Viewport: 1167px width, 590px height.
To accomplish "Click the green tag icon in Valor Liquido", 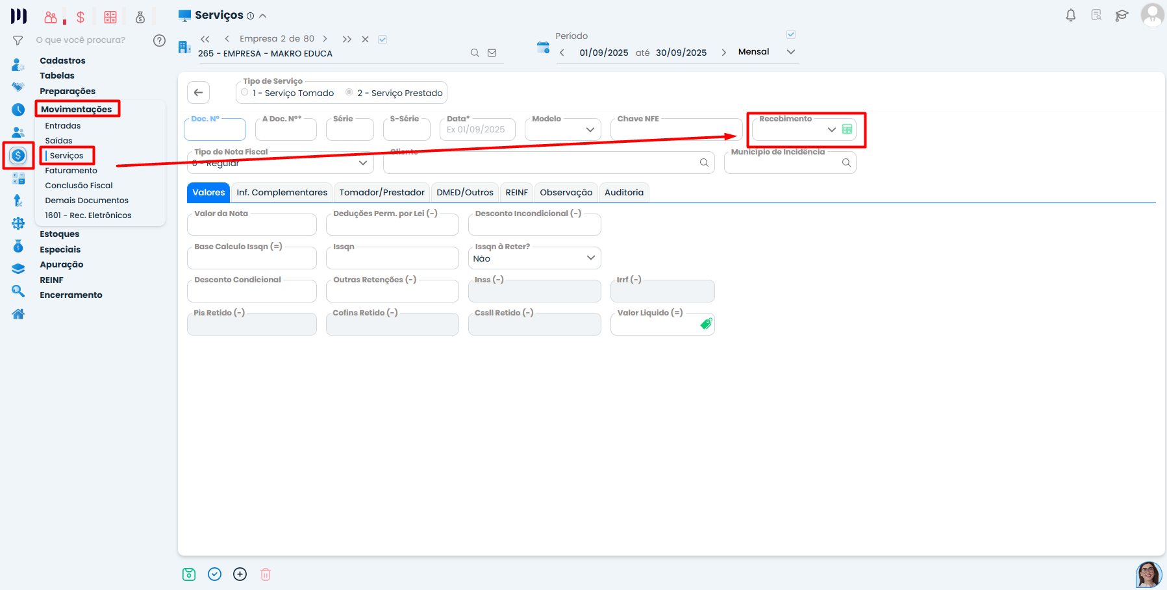I will point(706,324).
